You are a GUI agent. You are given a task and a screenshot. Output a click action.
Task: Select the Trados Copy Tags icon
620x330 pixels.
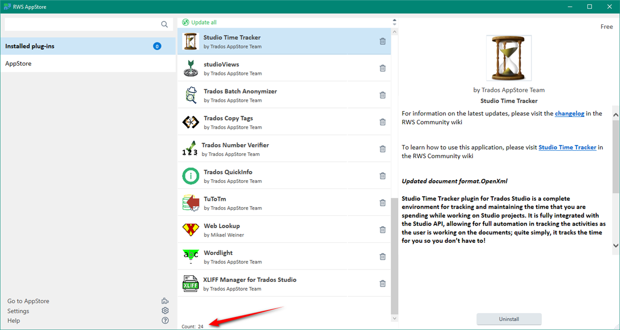click(190, 121)
